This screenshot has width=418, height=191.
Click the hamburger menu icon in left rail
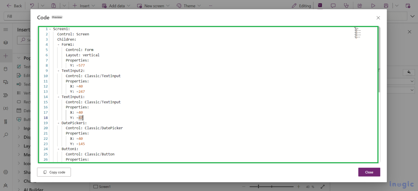coord(6,29)
